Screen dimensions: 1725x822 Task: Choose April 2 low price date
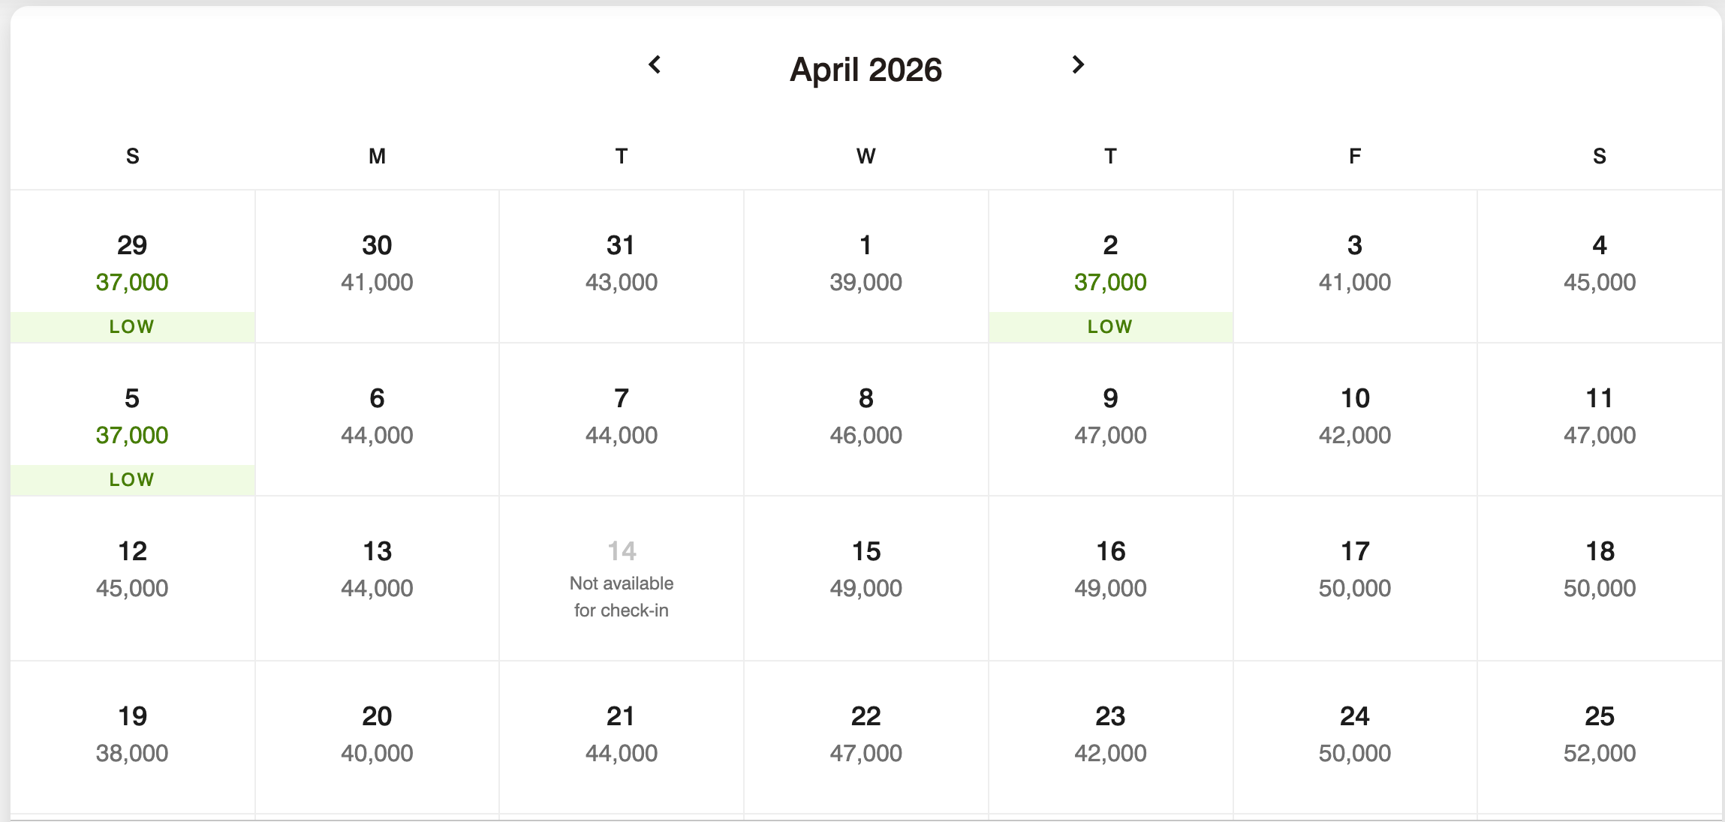(x=1110, y=266)
